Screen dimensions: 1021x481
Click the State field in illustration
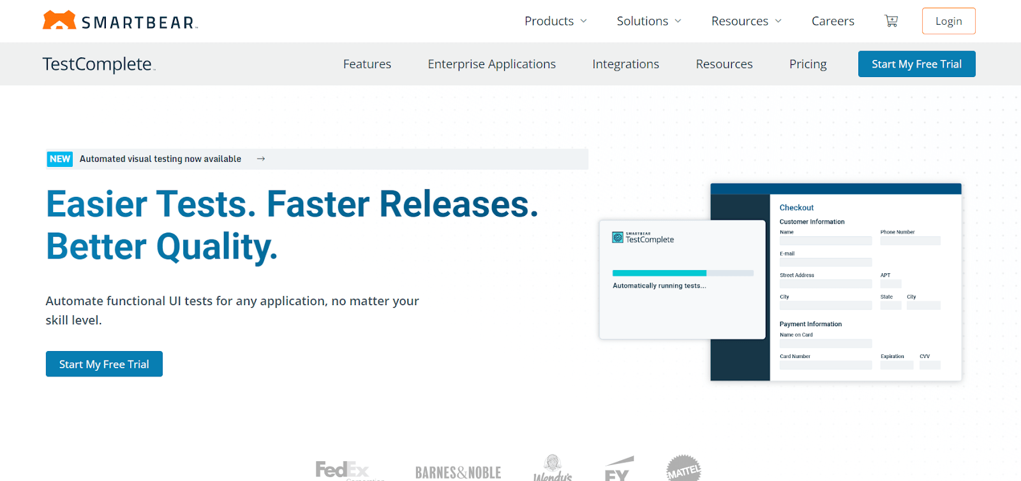(891, 306)
